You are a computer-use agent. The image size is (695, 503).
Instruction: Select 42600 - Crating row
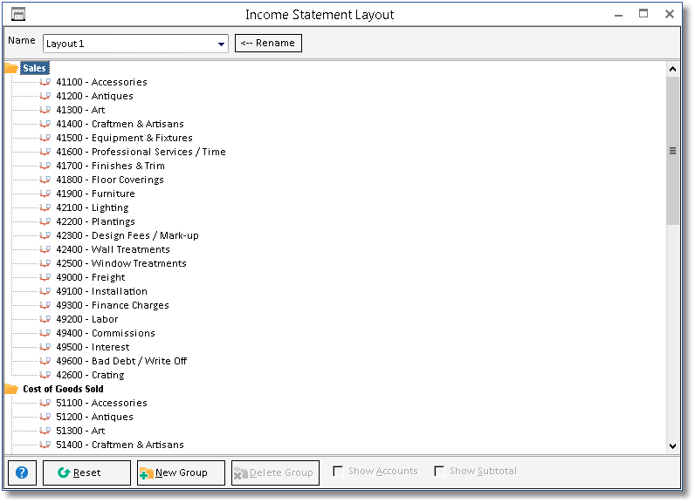click(x=90, y=375)
